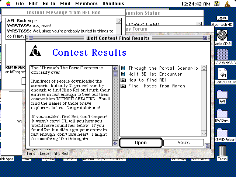Click up arrow in Instant Message scrollbar
236x177 pixels.
click(x=119, y=21)
